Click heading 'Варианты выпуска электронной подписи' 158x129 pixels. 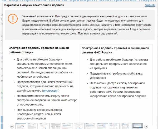(34, 5)
